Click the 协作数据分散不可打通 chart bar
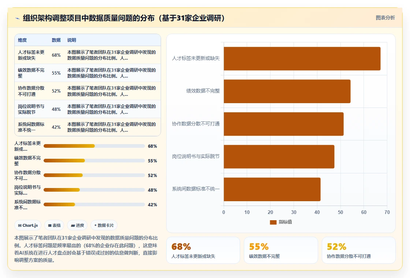The width and height of the screenshot is (410, 278). [284, 124]
